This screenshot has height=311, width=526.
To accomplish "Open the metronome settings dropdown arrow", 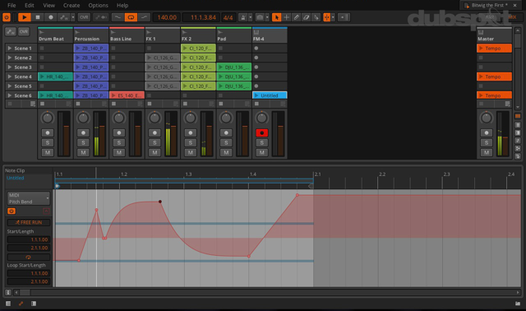I will [250, 17].
